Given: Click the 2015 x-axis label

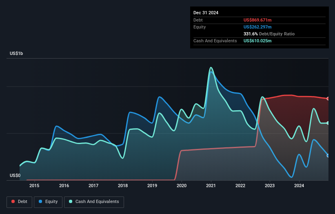Looking at the screenshot, I should pyautogui.click(x=34, y=186).
